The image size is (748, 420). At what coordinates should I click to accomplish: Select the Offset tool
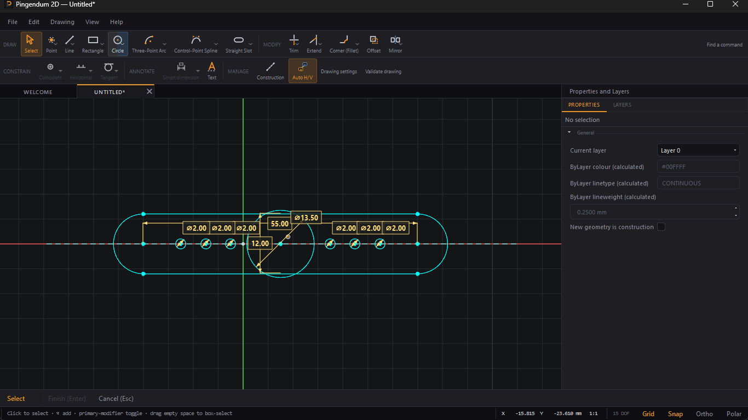tap(373, 44)
